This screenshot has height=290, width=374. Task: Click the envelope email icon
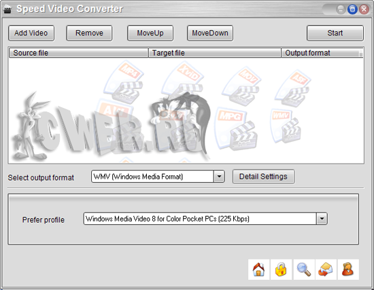tap(326, 270)
